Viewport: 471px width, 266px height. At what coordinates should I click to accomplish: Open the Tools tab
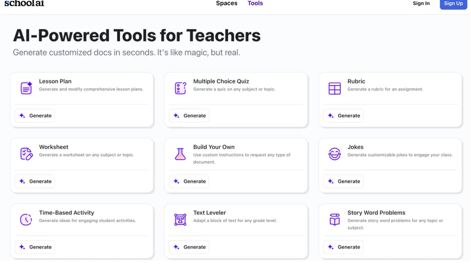[255, 3]
